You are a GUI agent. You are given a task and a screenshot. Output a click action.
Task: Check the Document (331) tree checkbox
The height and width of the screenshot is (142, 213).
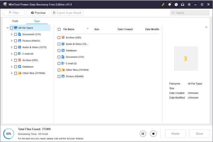coord(15,35)
